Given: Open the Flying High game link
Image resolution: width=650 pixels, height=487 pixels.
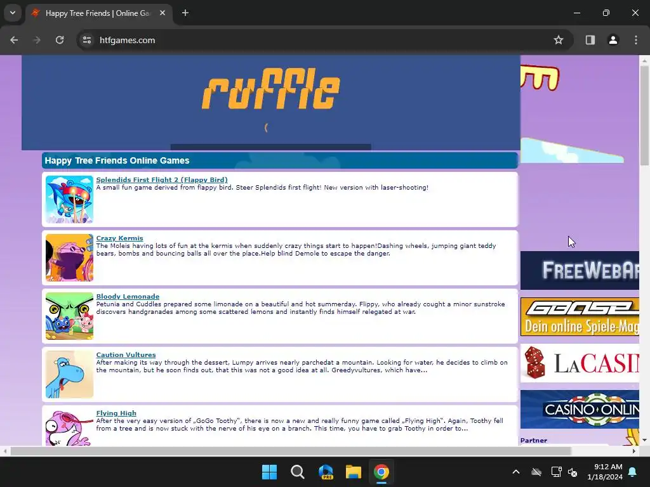Looking at the screenshot, I should (116, 413).
